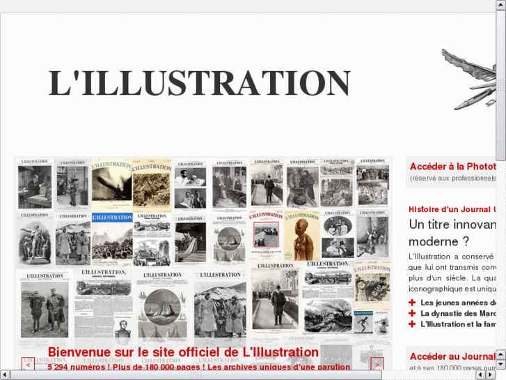Click the zeppelin airship cover thumbnail

(x=111, y=185)
